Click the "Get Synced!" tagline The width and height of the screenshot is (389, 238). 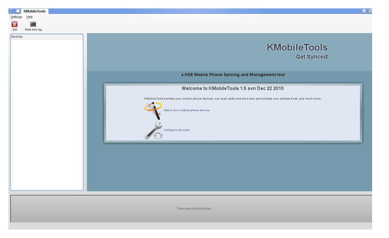click(x=312, y=57)
